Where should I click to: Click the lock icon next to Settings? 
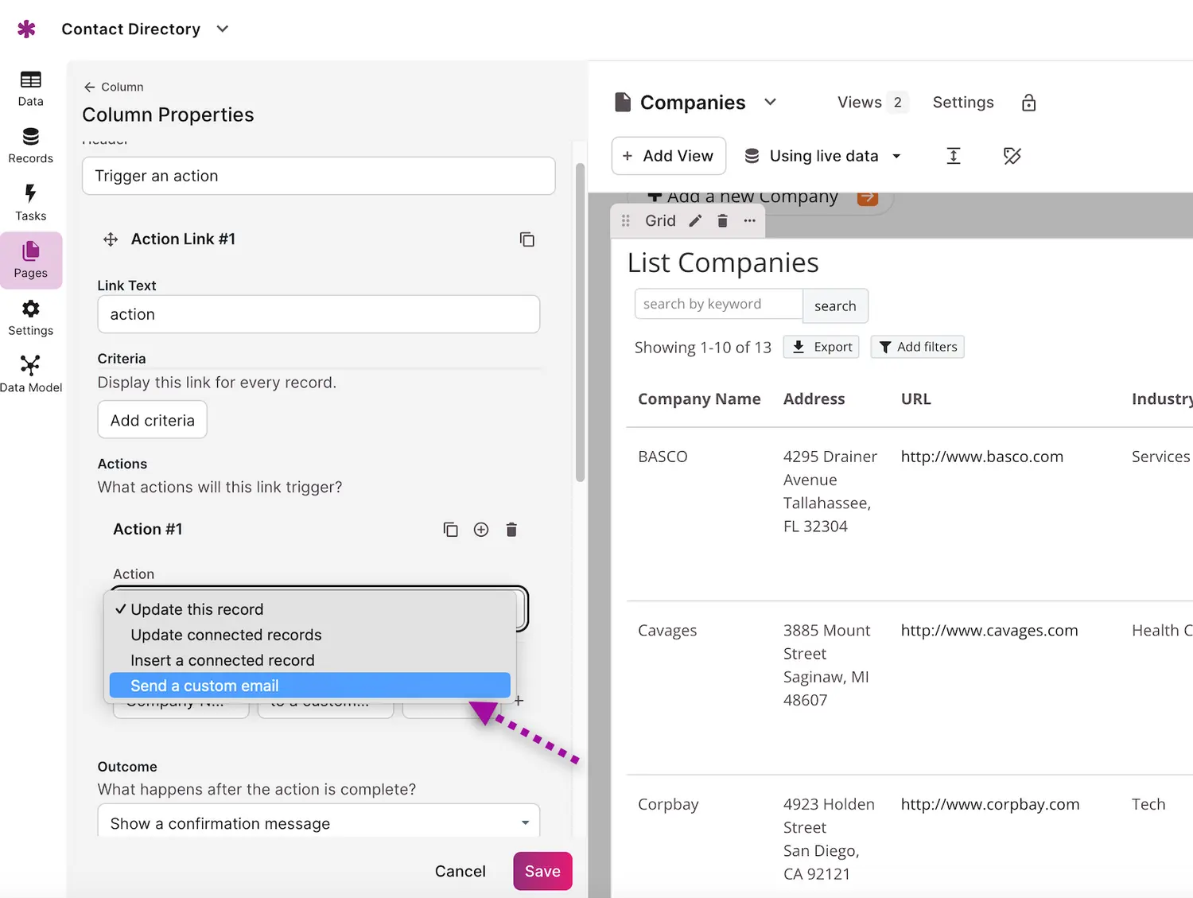pyautogui.click(x=1028, y=103)
